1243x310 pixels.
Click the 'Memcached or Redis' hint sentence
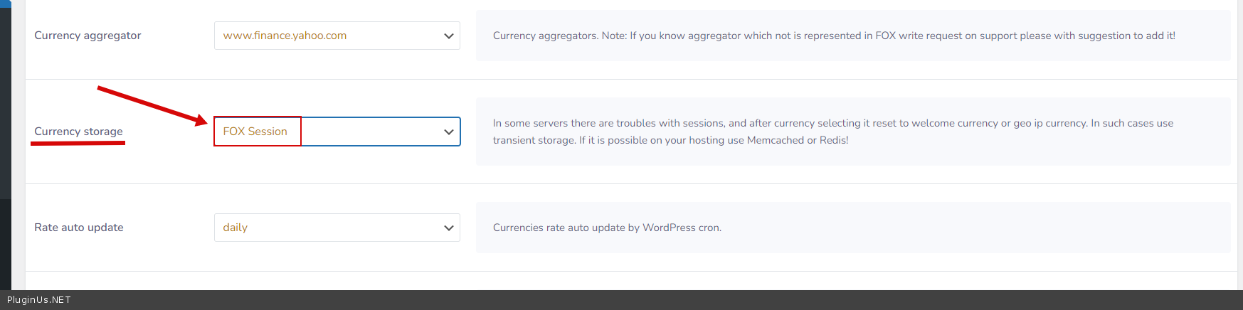click(714, 140)
